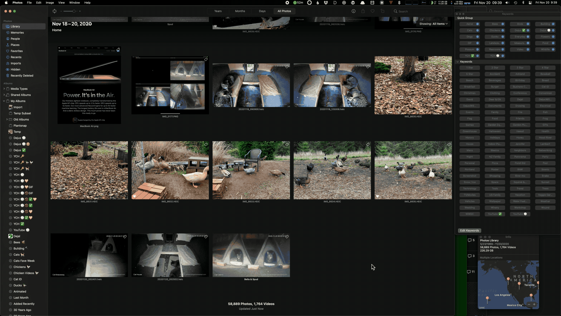This screenshot has height=316, width=561.
Task: Click the Share icon in toolbar
Action: [363, 11]
